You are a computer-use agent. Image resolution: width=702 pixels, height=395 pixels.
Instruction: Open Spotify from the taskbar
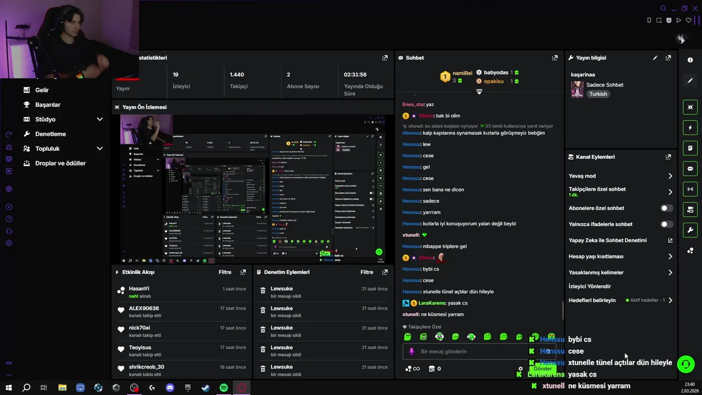(x=224, y=388)
